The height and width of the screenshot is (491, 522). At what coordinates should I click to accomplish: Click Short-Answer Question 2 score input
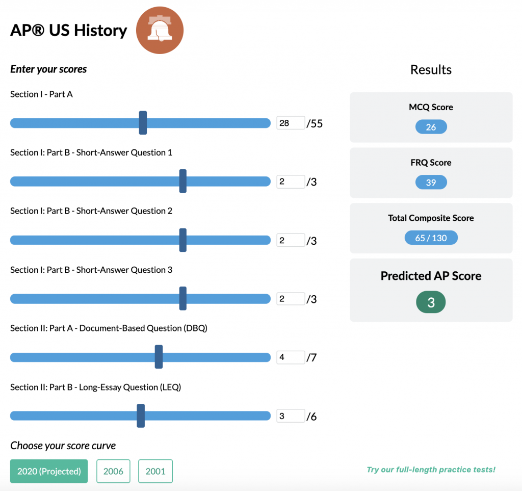pos(290,241)
